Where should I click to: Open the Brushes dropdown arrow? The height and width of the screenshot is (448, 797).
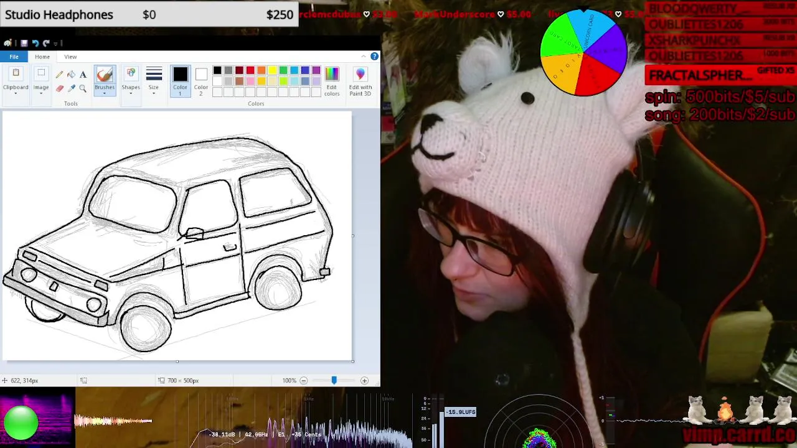coord(105,93)
